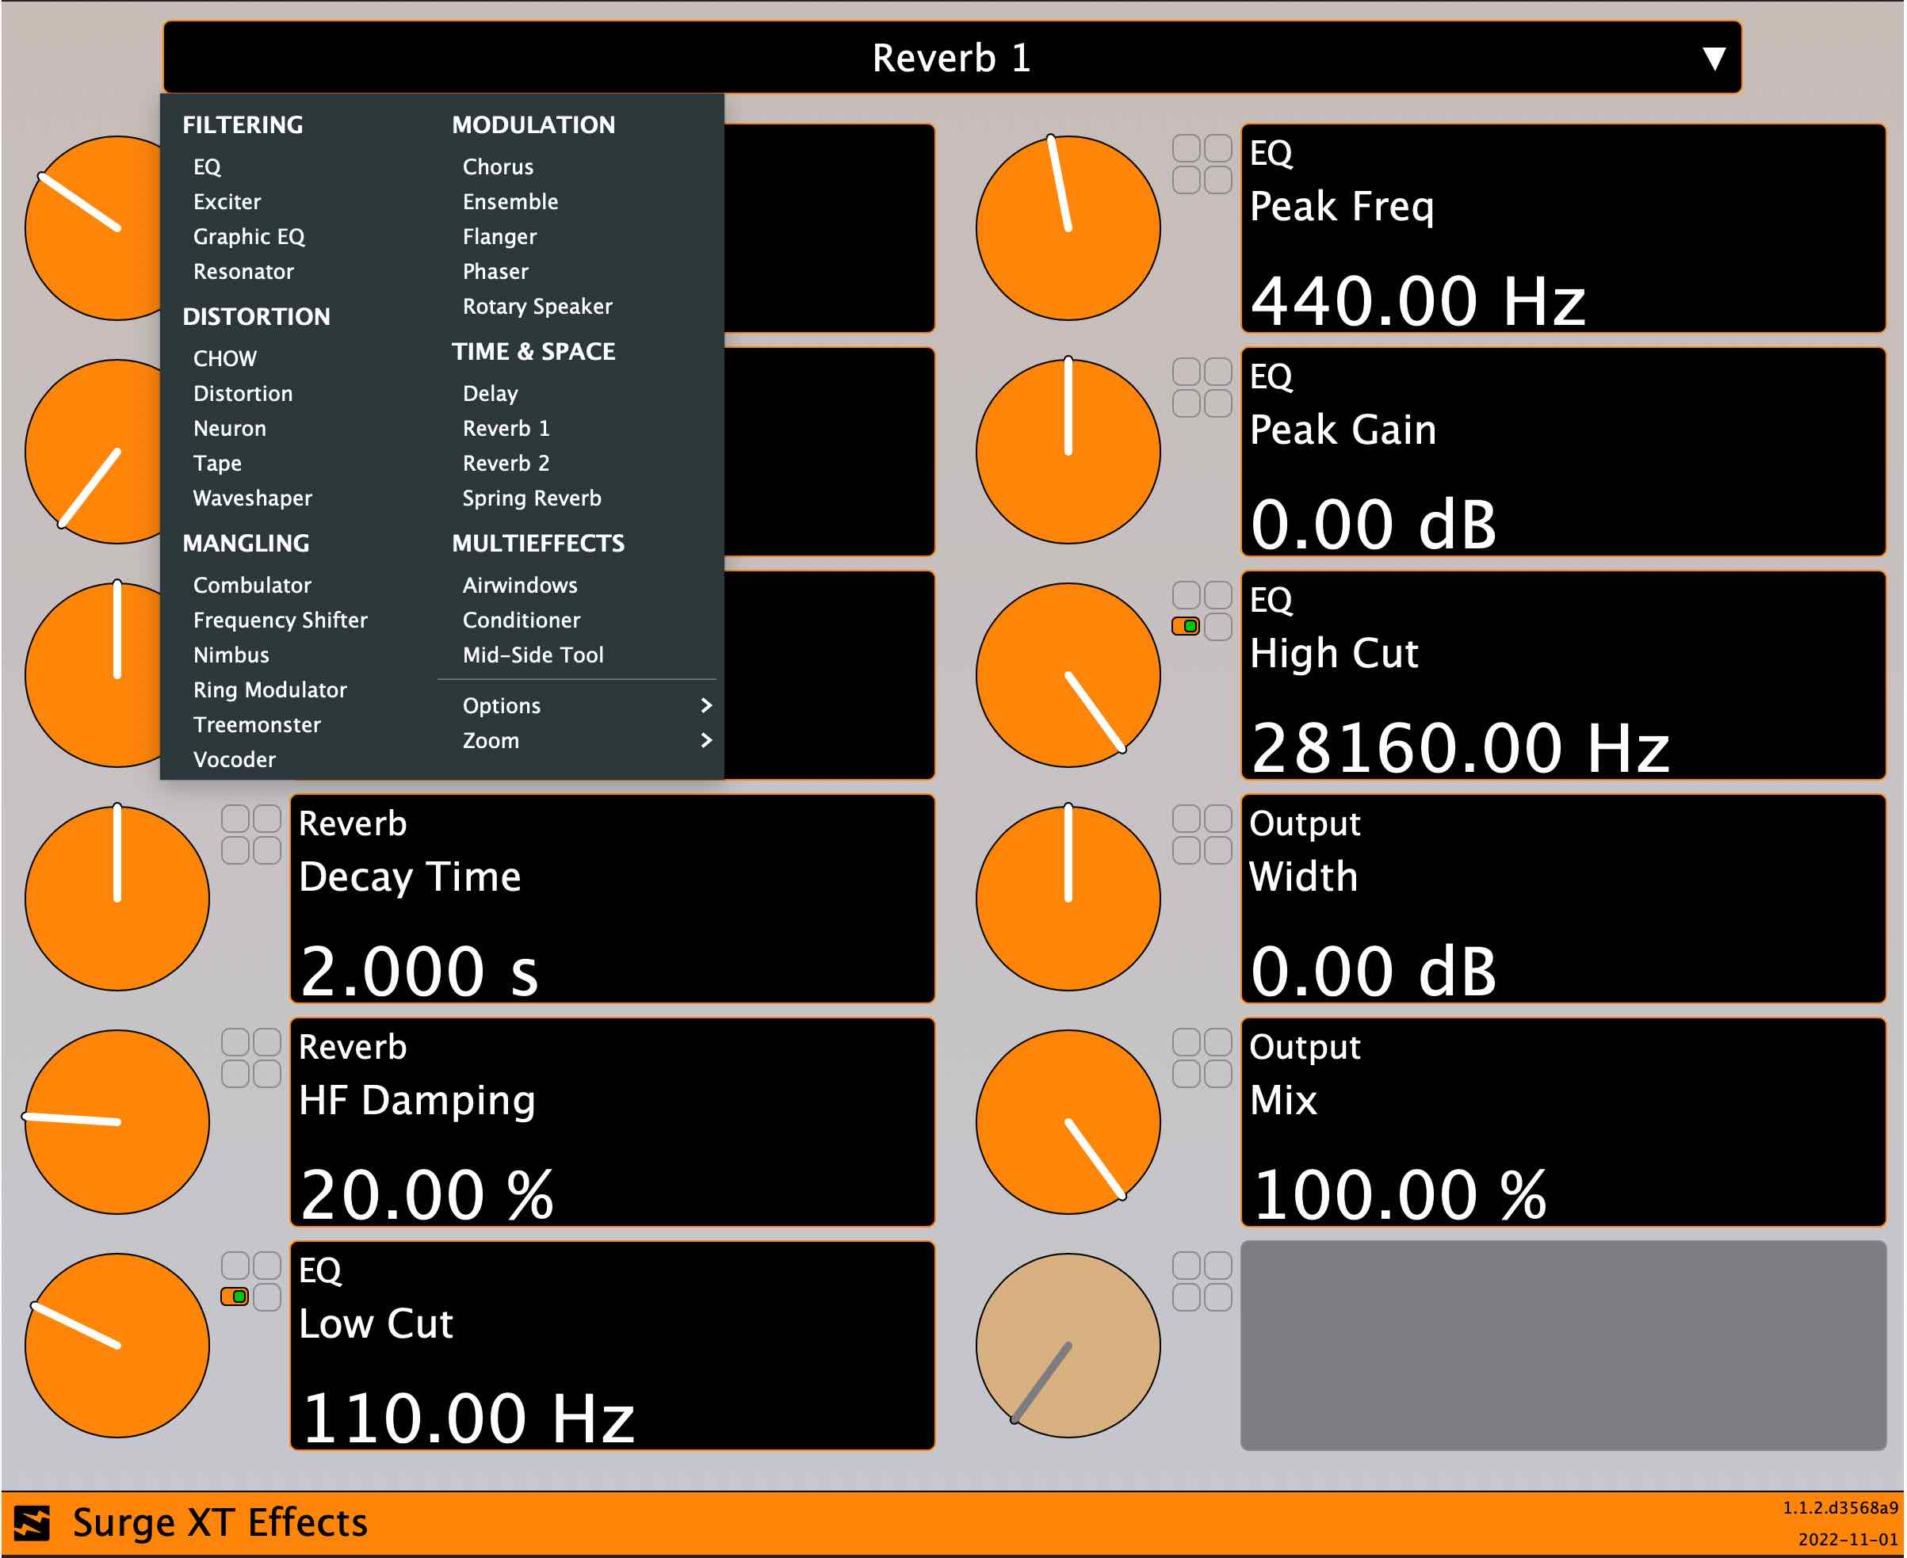
Task: Select Spring Reverb from the menu
Action: tap(531, 498)
